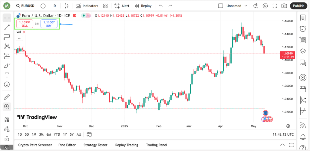This screenshot has width=310, height=151.
Task: Select the 3M time range
Action: point(41,134)
